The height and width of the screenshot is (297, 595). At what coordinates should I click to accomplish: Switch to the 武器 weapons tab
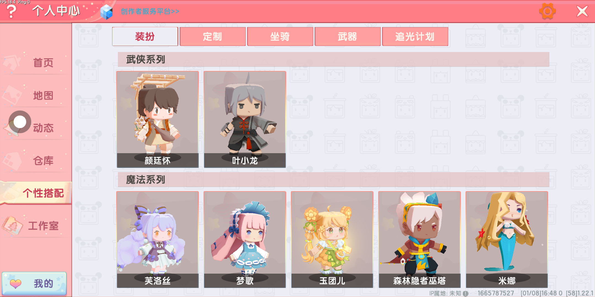coord(347,36)
